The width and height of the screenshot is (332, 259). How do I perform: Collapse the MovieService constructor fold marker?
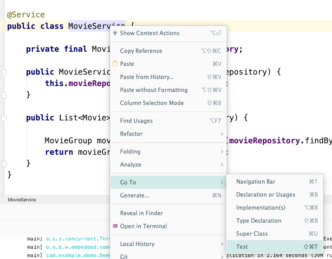pyautogui.click(x=4, y=72)
